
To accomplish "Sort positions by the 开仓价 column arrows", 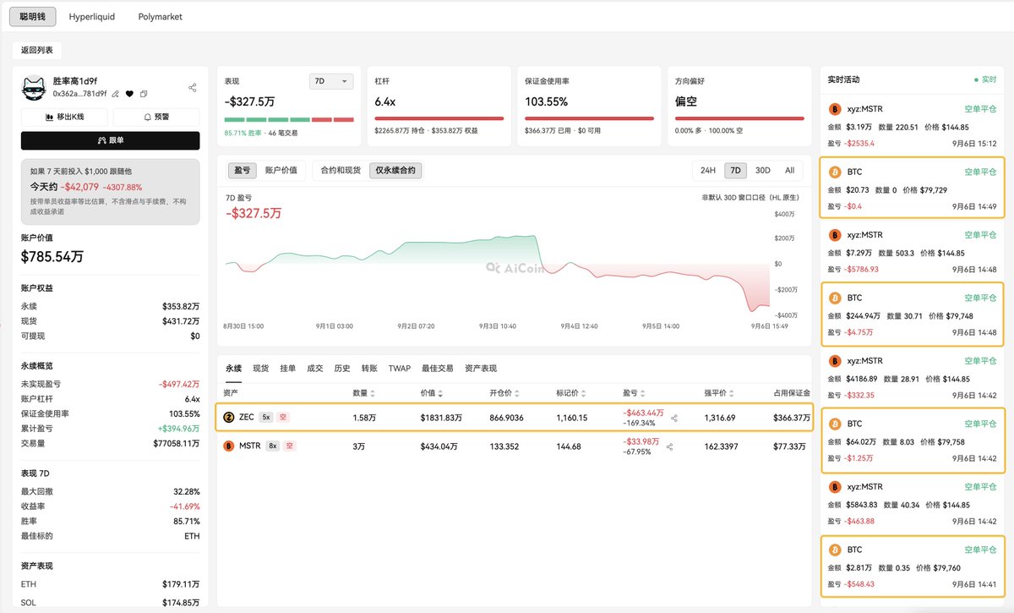I will point(516,393).
